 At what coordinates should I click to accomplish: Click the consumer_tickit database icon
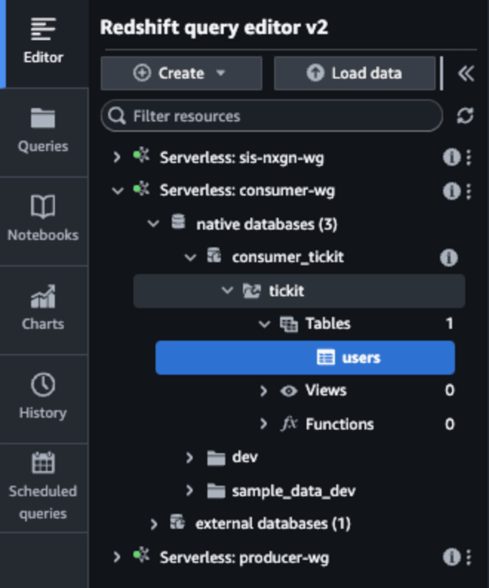pos(214,255)
